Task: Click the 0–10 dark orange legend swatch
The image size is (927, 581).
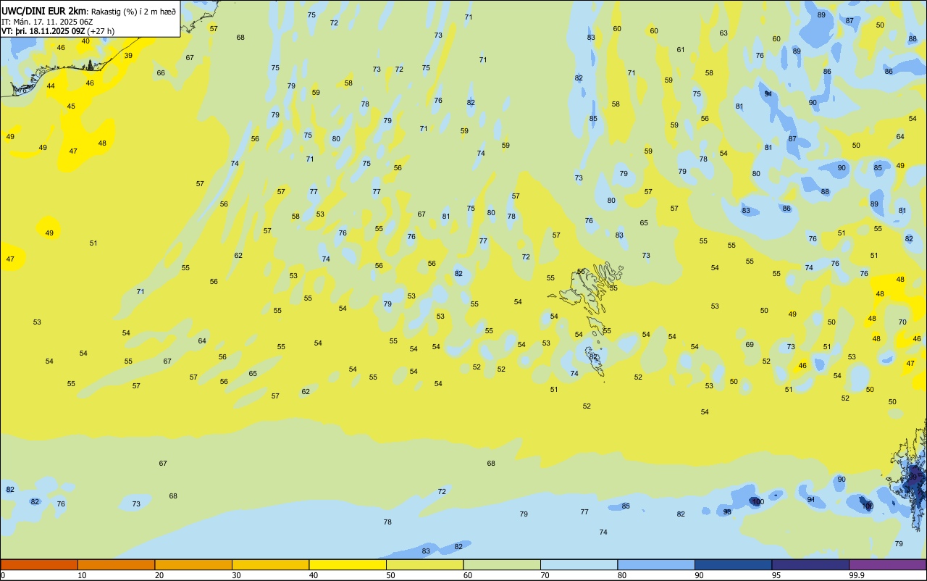Action: tap(39, 564)
